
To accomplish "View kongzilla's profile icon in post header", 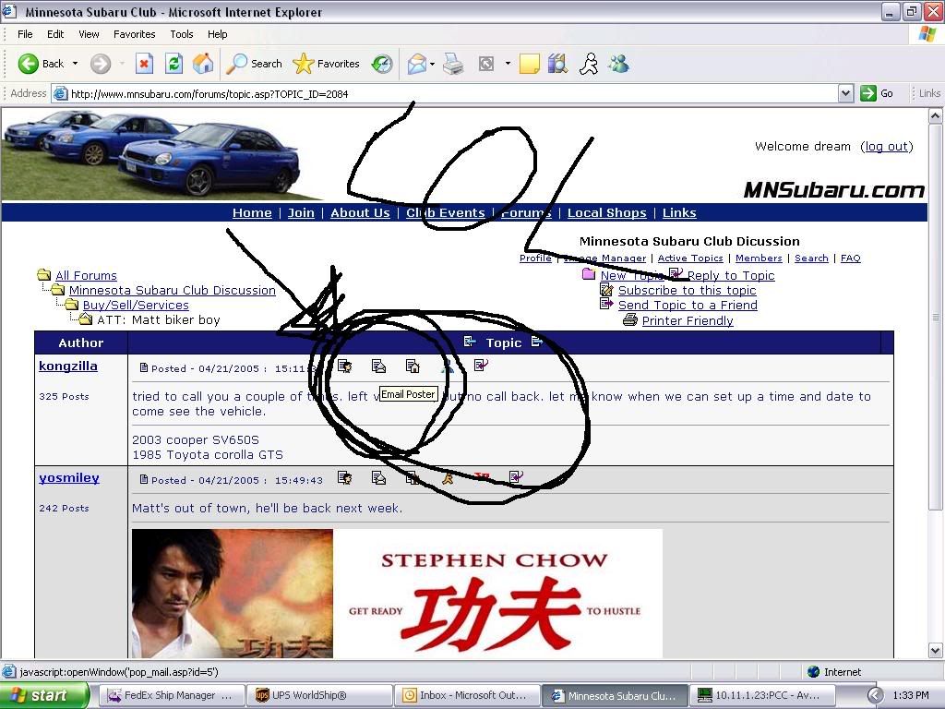I will [x=345, y=366].
